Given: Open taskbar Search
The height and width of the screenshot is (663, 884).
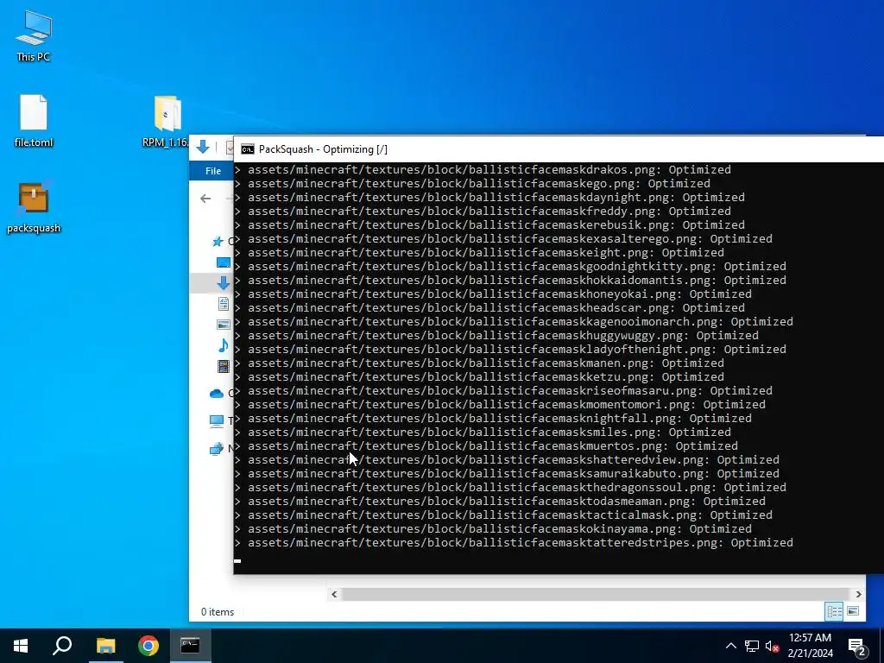Looking at the screenshot, I should [x=62, y=646].
